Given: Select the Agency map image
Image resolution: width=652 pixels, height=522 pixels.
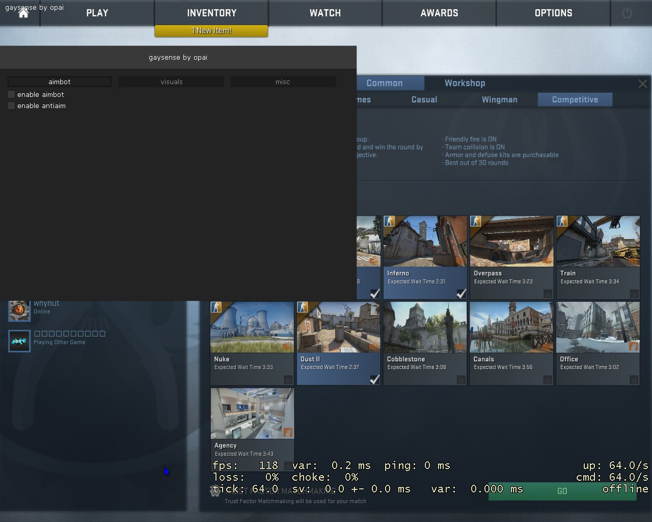Looking at the screenshot, I should 252,413.
